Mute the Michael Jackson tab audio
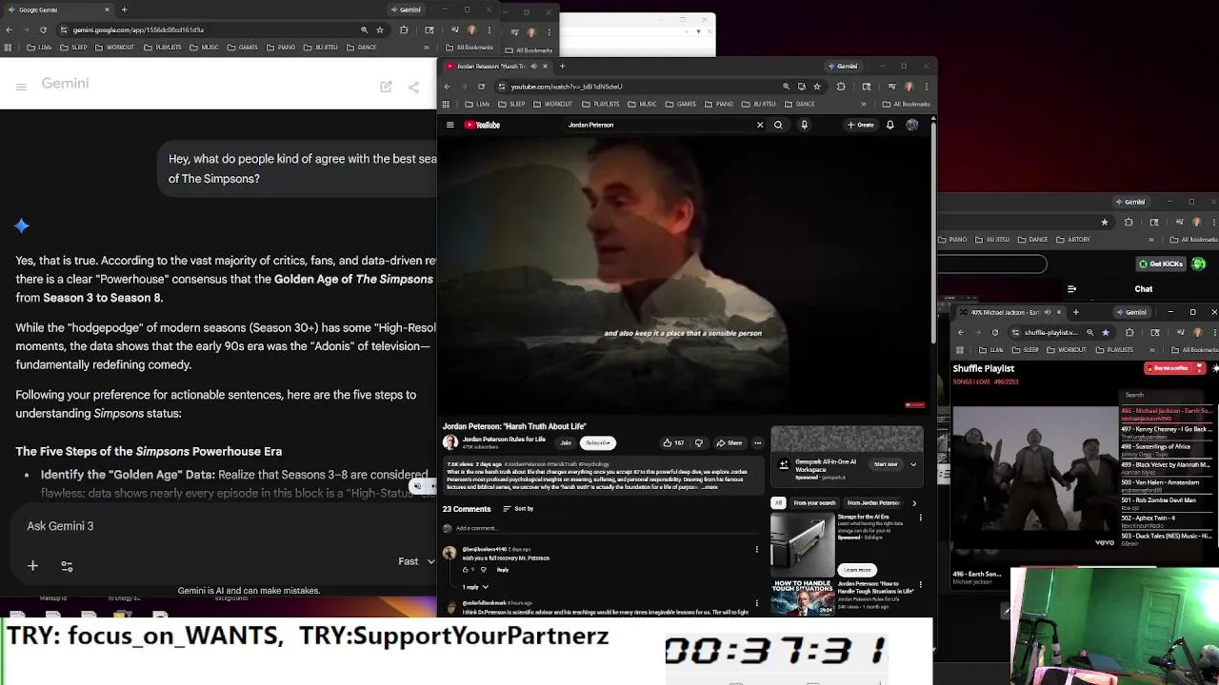This screenshot has width=1219, height=685. pyautogui.click(x=1048, y=312)
